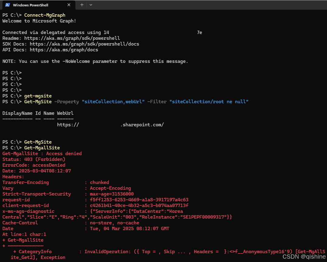
Task: Click the client-request-id GUID value
Action: pyautogui.click(x=139, y=205)
